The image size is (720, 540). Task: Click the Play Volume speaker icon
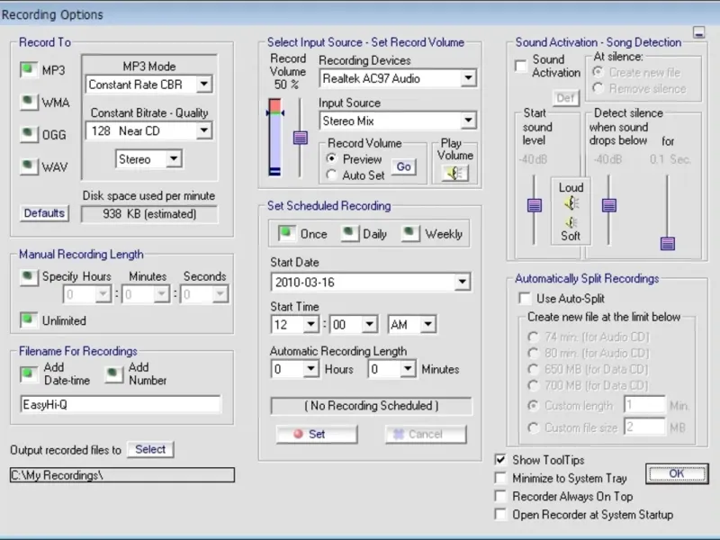tap(454, 173)
